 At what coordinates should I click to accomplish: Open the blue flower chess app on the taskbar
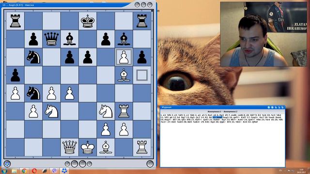coord(64,171)
